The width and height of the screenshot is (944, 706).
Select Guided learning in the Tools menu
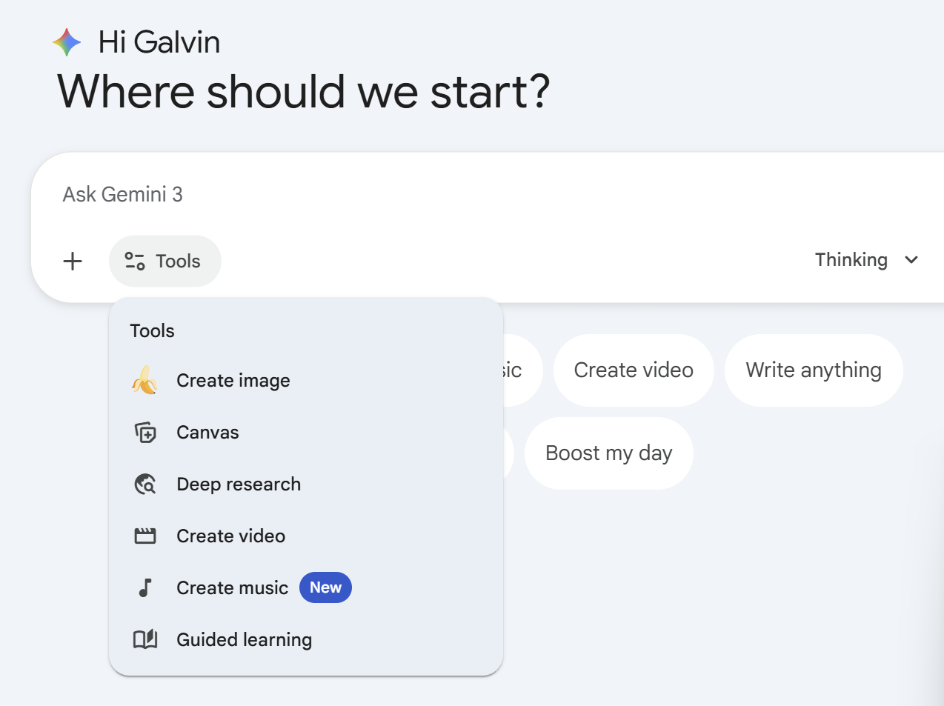pyautogui.click(x=244, y=639)
